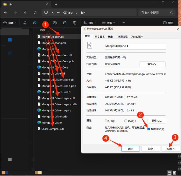Image resolution: width=181 pixels, height=176 pixels.
Task: Go up one folder level
Action: [x=25, y=13]
